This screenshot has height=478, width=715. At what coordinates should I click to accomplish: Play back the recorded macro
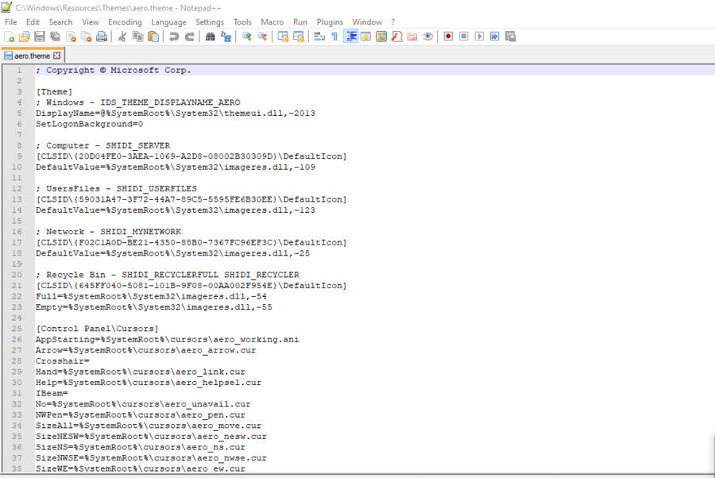click(479, 37)
